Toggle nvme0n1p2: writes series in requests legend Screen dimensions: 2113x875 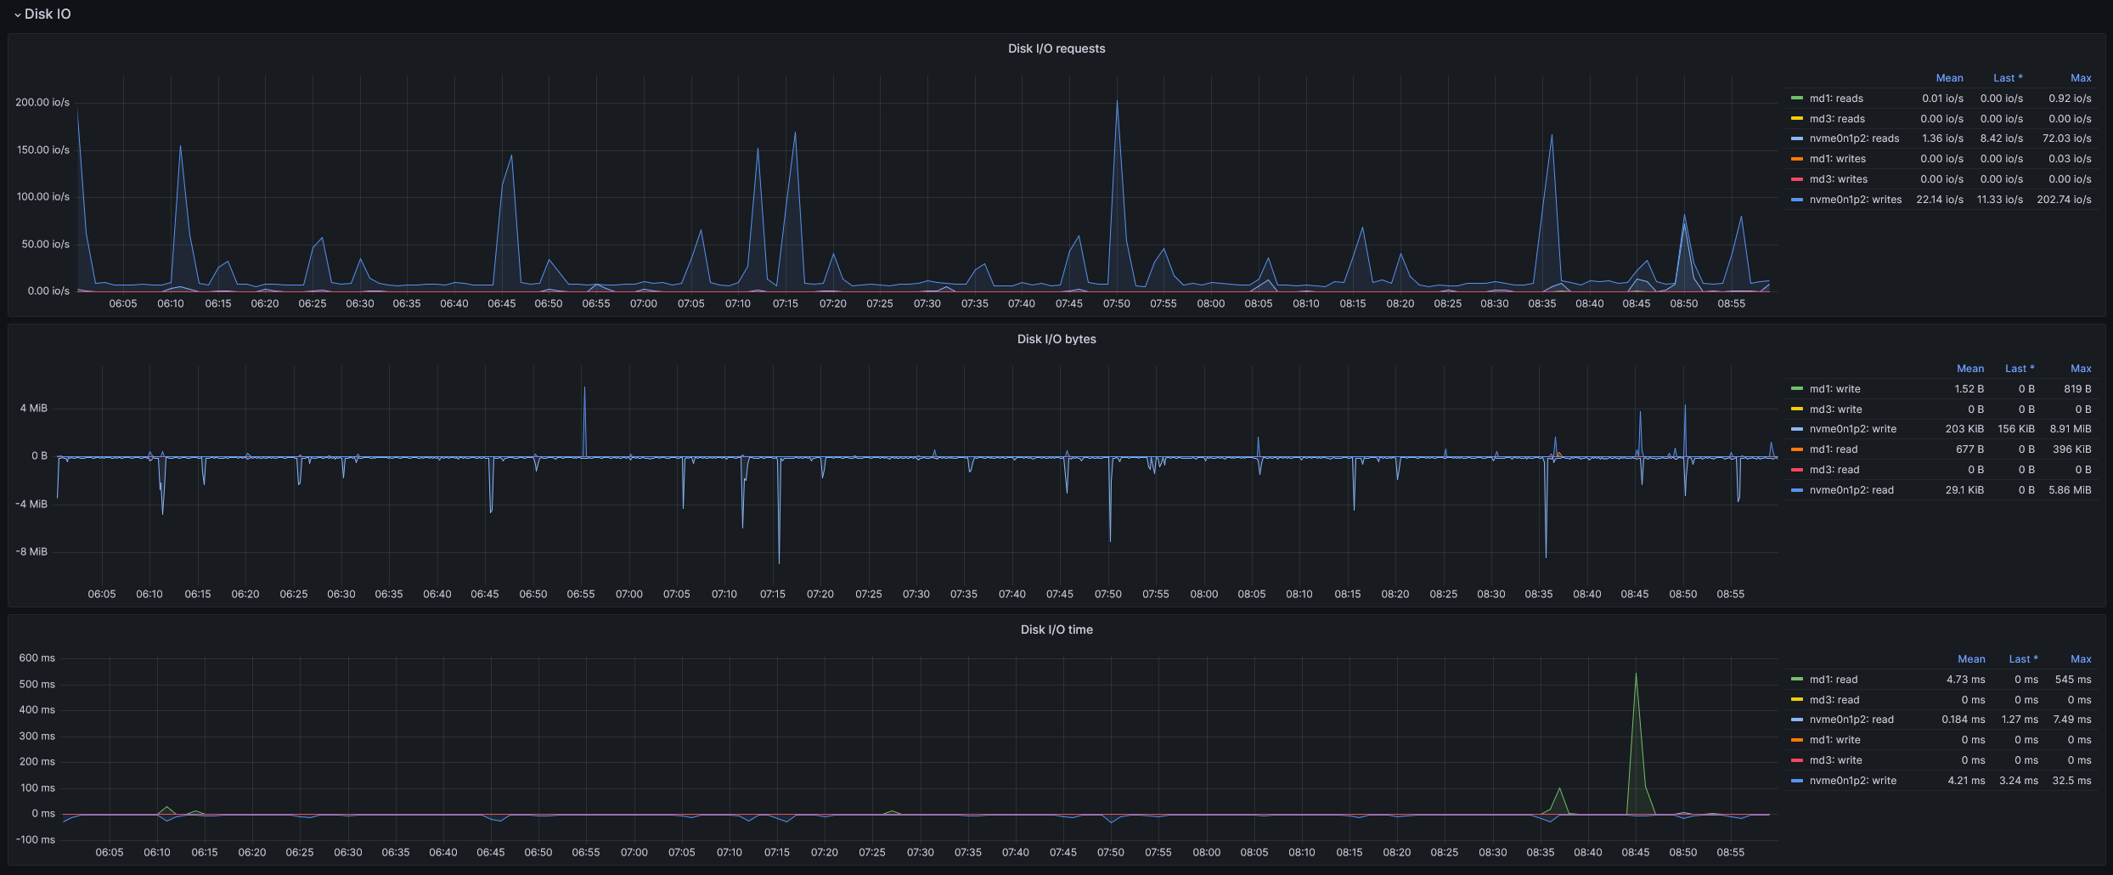click(1855, 200)
